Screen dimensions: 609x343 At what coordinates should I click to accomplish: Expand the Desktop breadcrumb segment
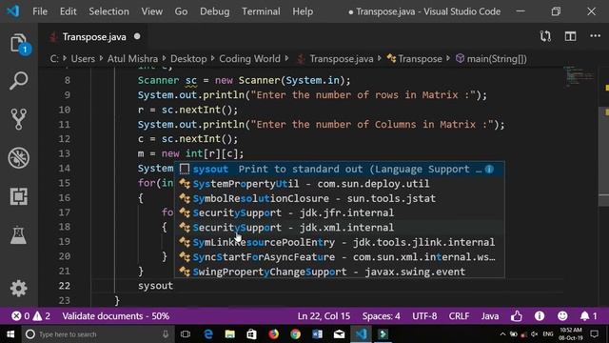click(188, 59)
